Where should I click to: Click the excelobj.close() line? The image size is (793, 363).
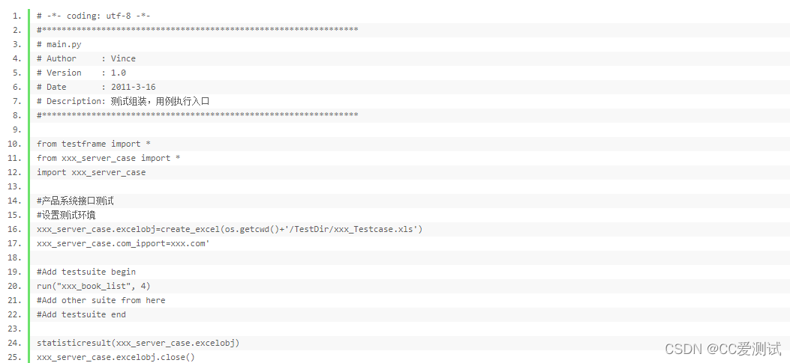(x=116, y=357)
